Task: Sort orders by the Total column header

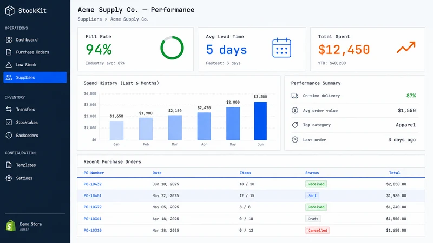Action: click(395, 173)
